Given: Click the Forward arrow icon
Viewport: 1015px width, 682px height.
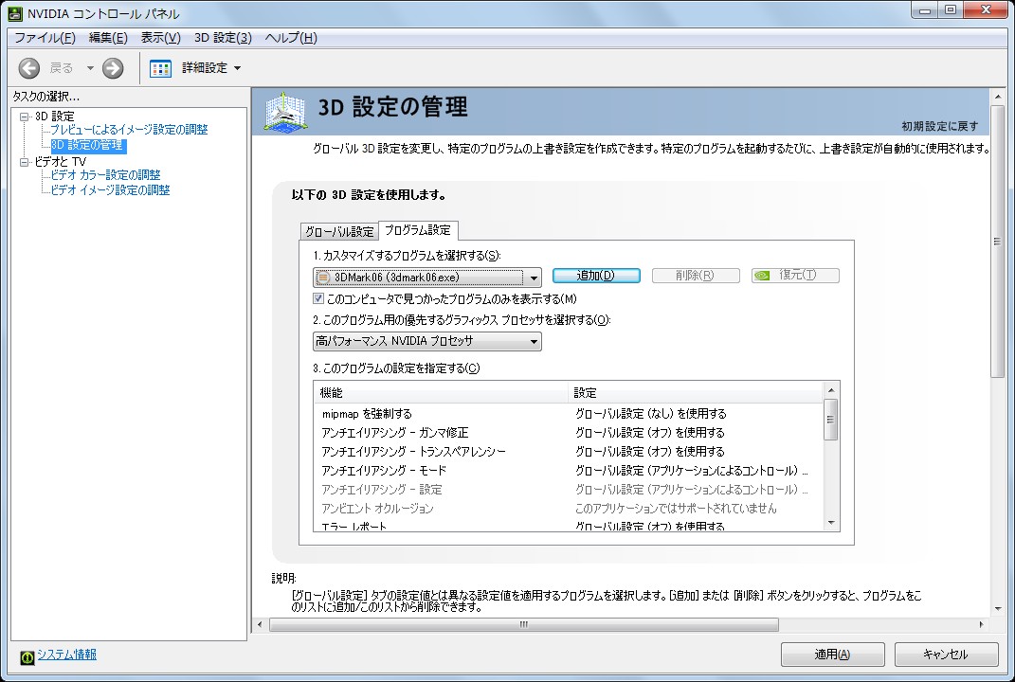Looking at the screenshot, I should pyautogui.click(x=113, y=68).
